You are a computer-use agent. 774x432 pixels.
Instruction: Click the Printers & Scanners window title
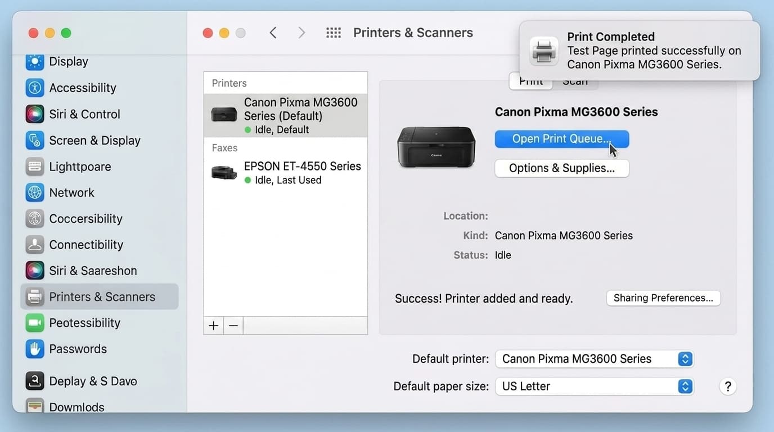click(x=413, y=33)
